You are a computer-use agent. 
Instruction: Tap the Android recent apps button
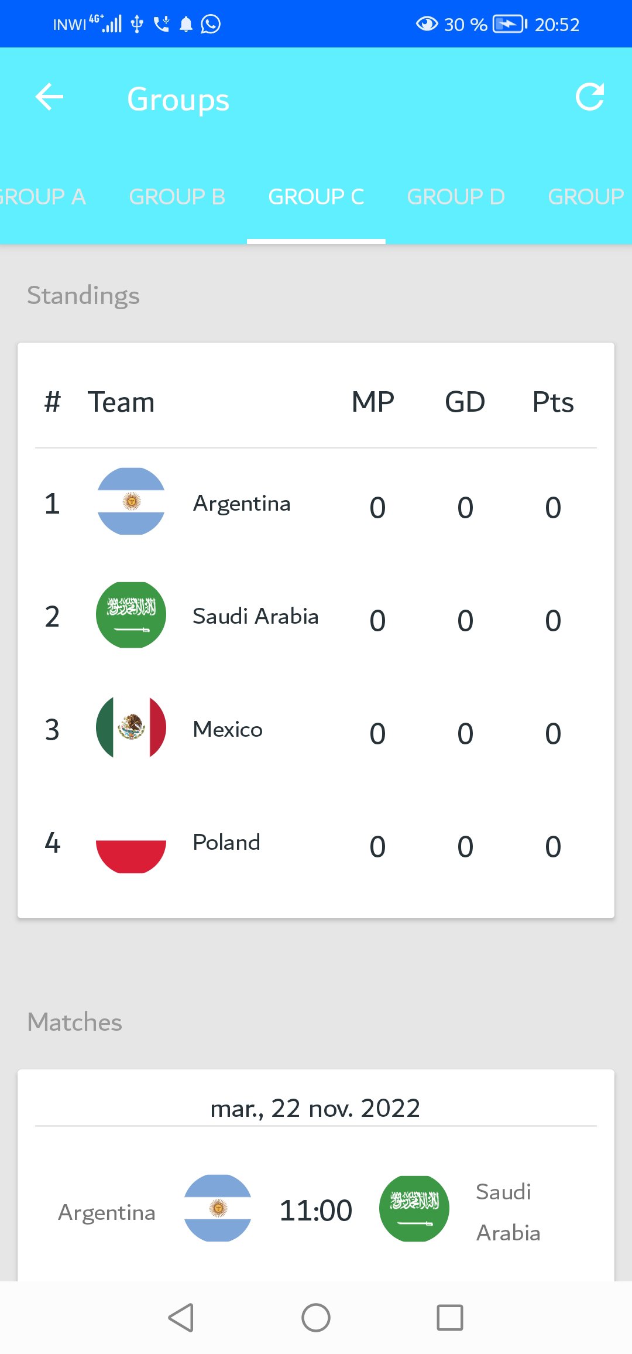pos(450,1318)
